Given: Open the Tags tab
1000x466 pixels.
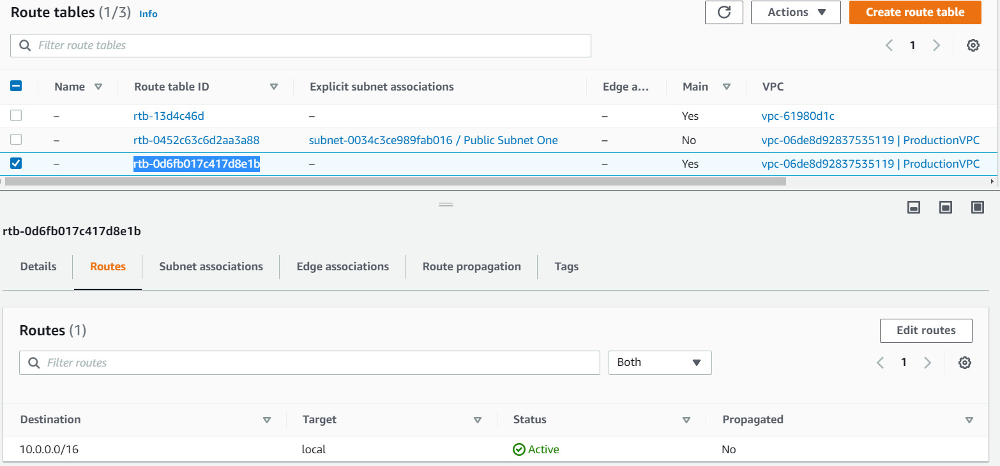Looking at the screenshot, I should 566,266.
